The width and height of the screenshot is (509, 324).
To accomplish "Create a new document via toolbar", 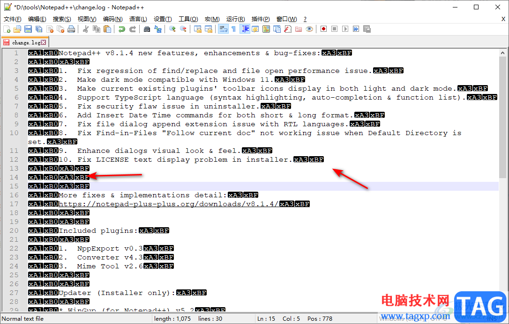I will pos(7,29).
